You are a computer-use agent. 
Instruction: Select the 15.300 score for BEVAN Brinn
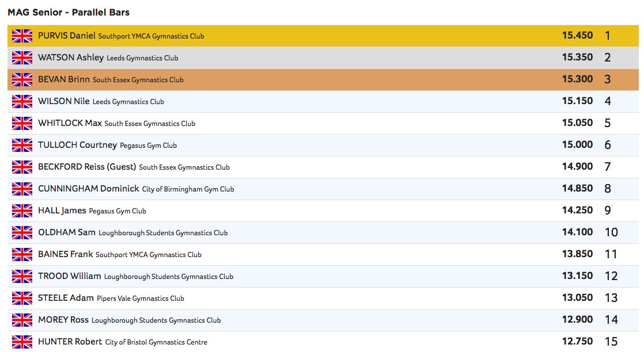coord(577,79)
